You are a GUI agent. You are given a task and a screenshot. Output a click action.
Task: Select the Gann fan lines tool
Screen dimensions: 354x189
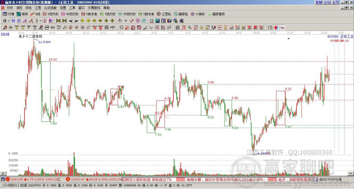click(127, 28)
